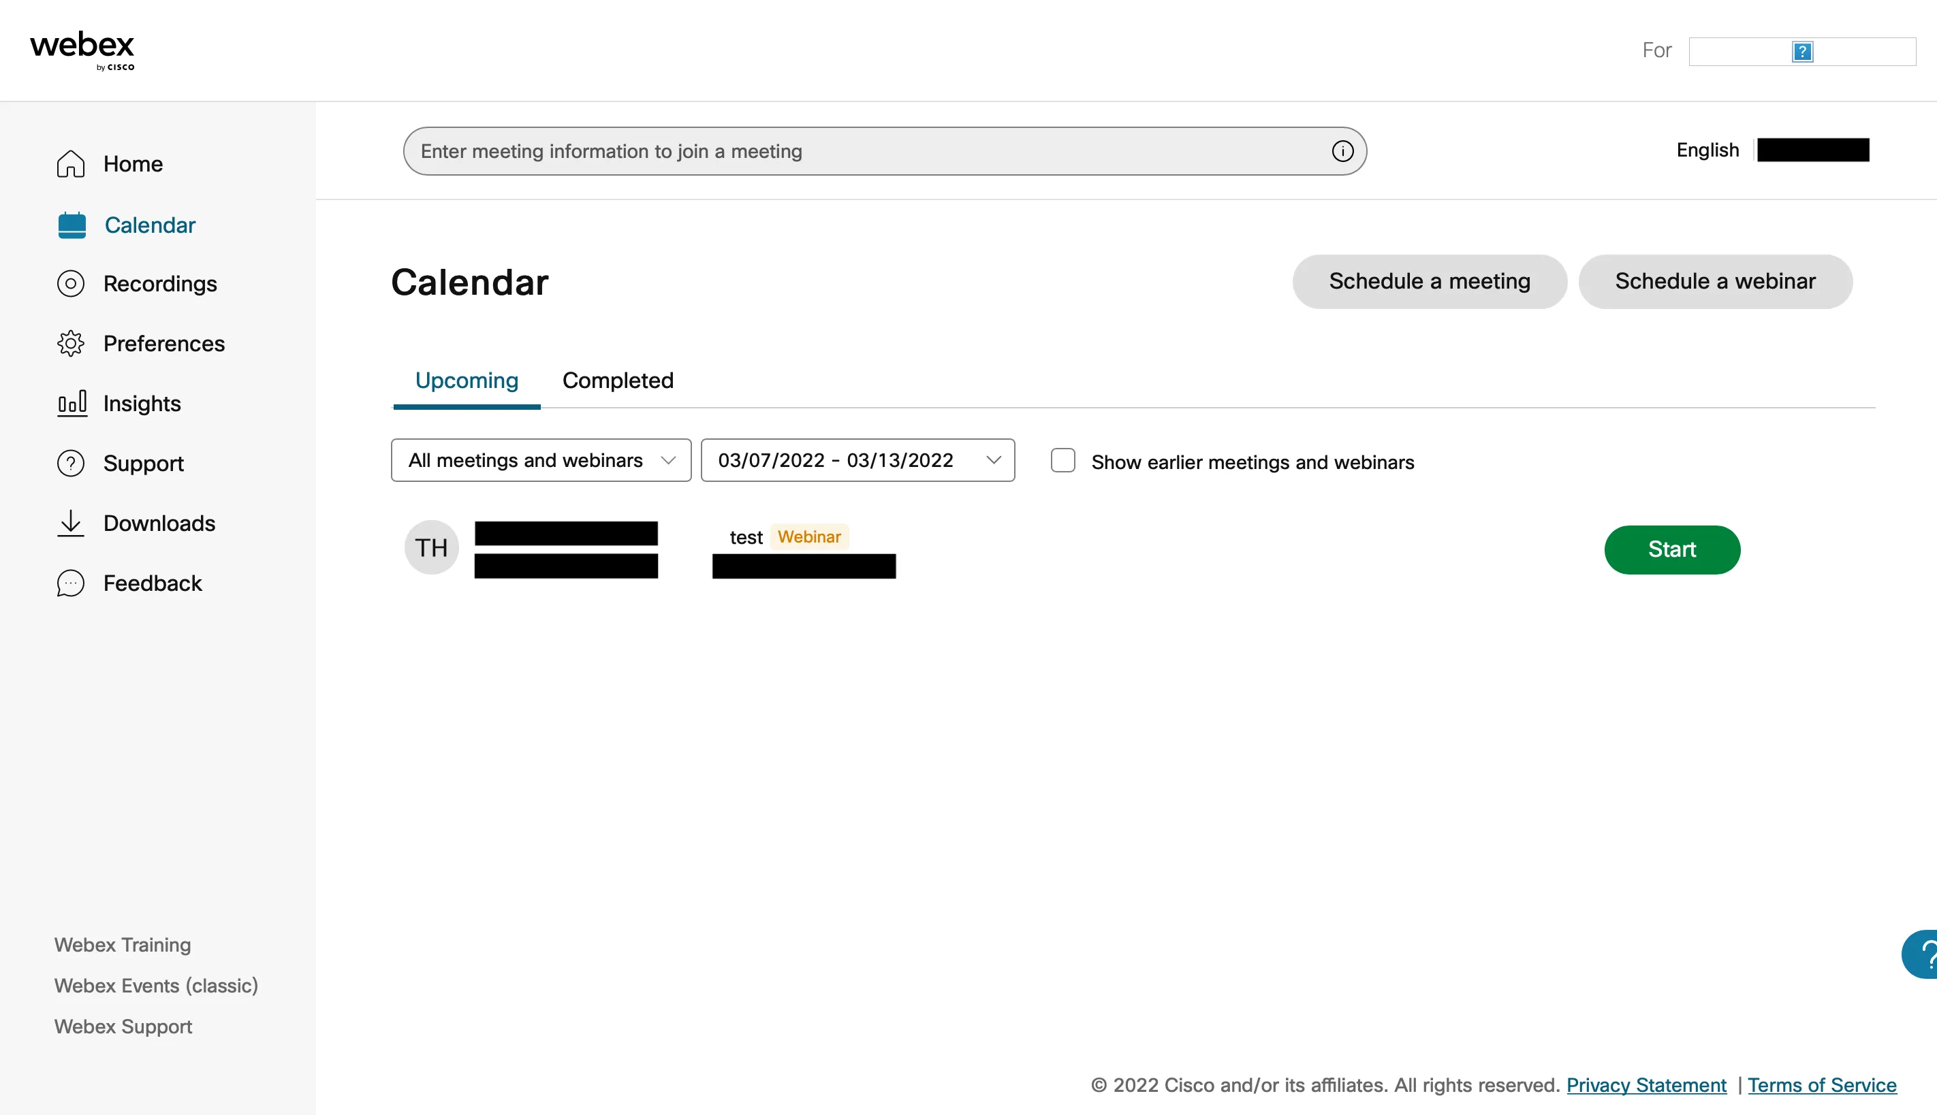The image size is (1937, 1115).
Task: Click Schedule a meeting button
Action: pos(1430,280)
